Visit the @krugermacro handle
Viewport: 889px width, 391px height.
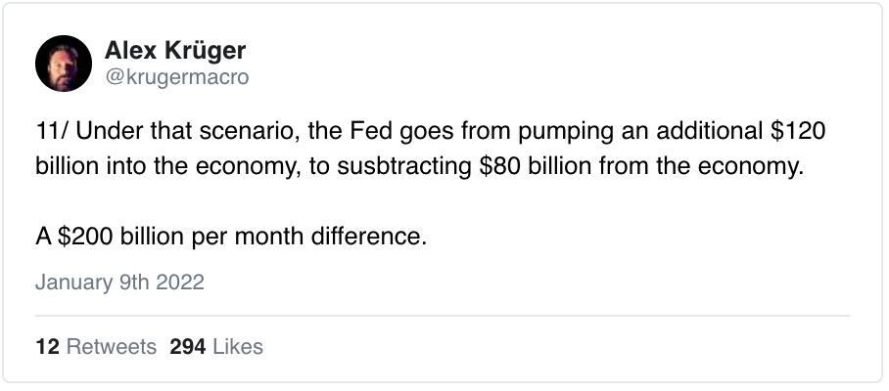point(176,78)
